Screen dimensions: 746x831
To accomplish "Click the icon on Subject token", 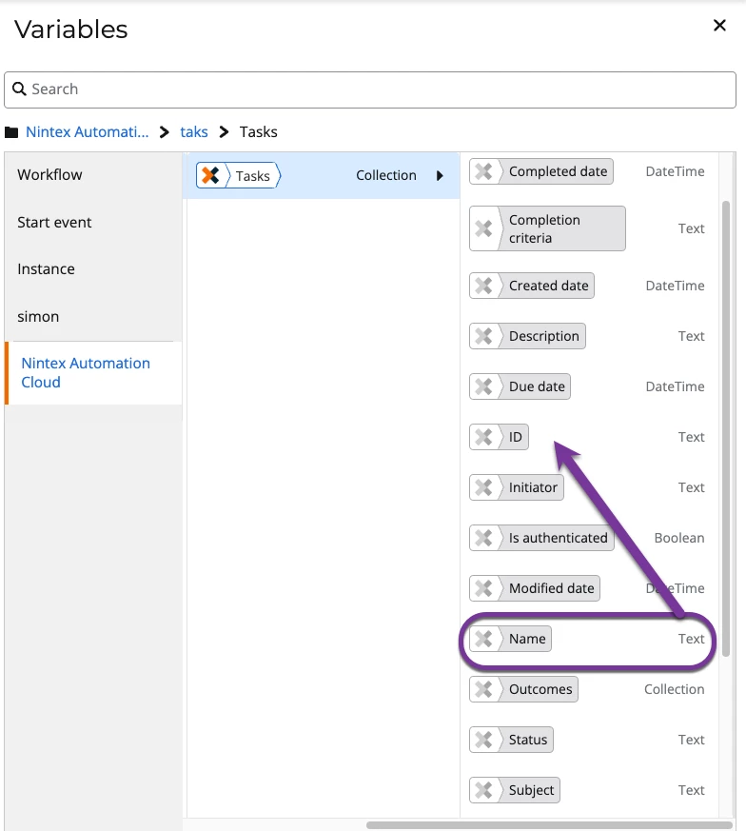I will click(483, 790).
